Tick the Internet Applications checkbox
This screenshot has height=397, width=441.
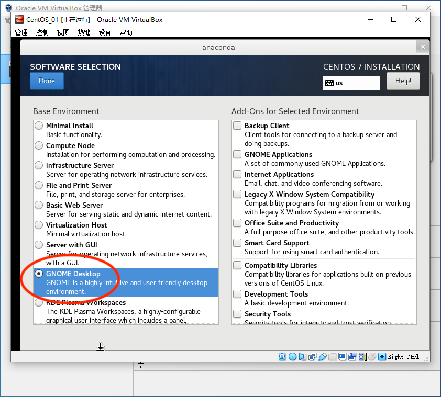pyautogui.click(x=237, y=174)
